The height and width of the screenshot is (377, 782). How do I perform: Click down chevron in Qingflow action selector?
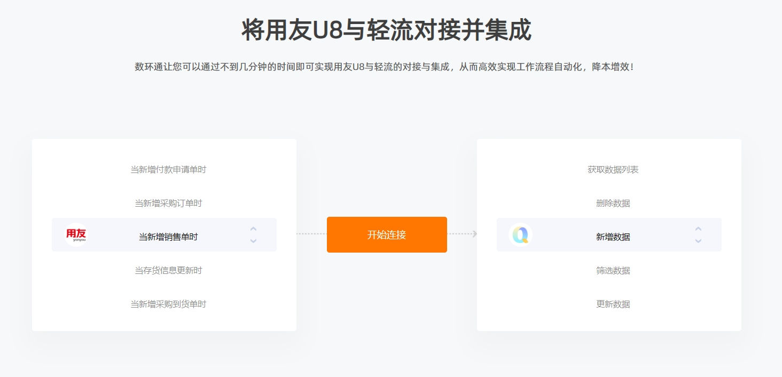[x=698, y=241]
